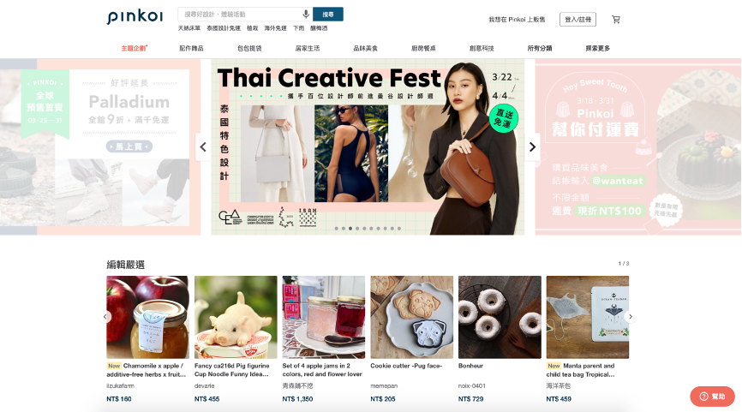Select the last carousel indicator dot
This screenshot has width=742, height=412.
[x=399, y=229]
